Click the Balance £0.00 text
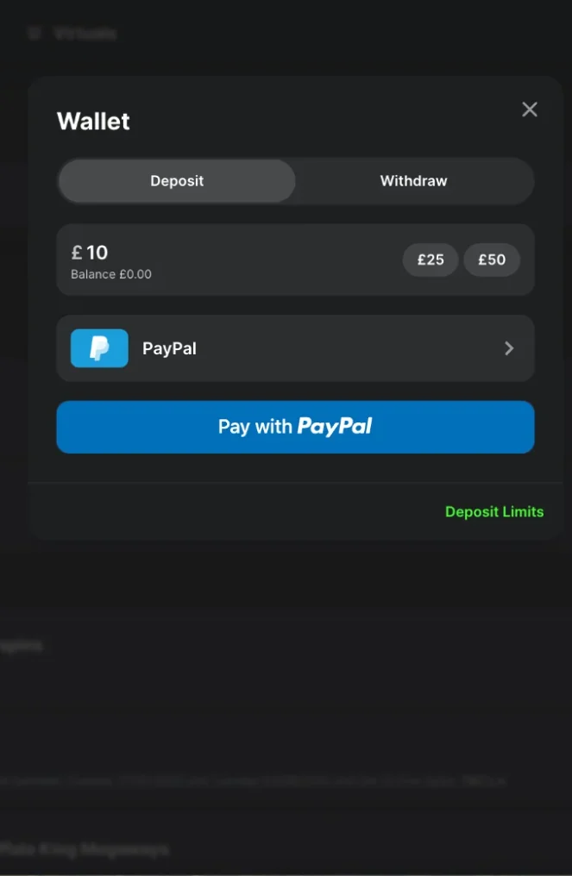This screenshot has height=876, width=572. click(x=111, y=274)
